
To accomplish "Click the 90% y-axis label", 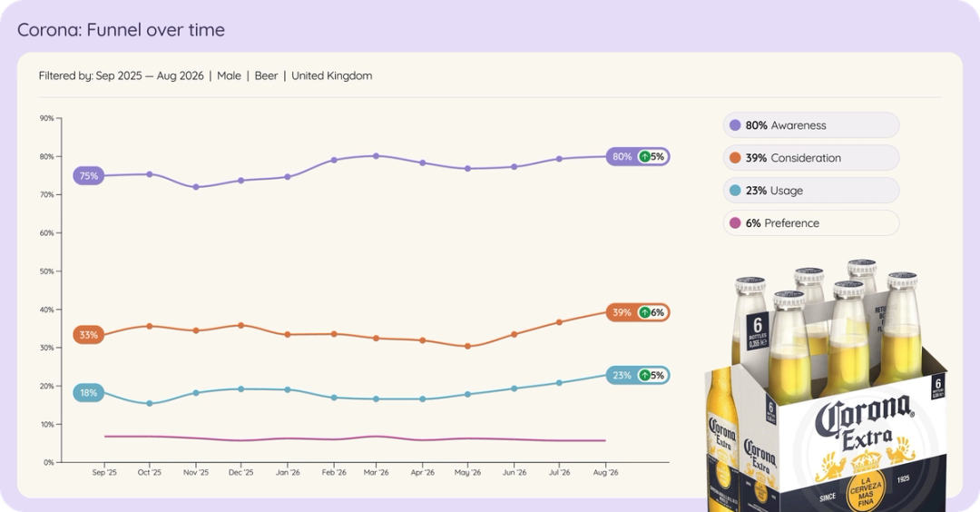I will (46, 118).
